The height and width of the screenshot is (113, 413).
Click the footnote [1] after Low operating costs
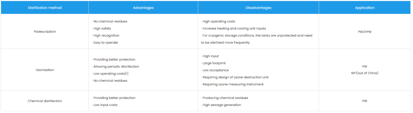(x=127, y=74)
